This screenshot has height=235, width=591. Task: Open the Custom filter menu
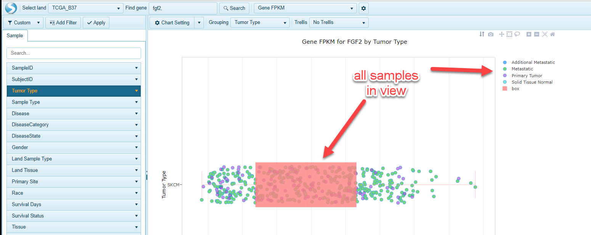point(23,22)
